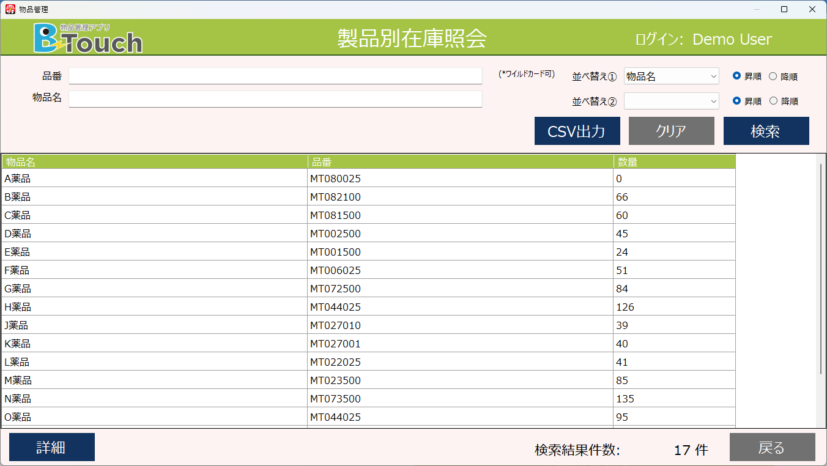Focus the 品番 search input field
This screenshot has width=827, height=466.
click(275, 76)
